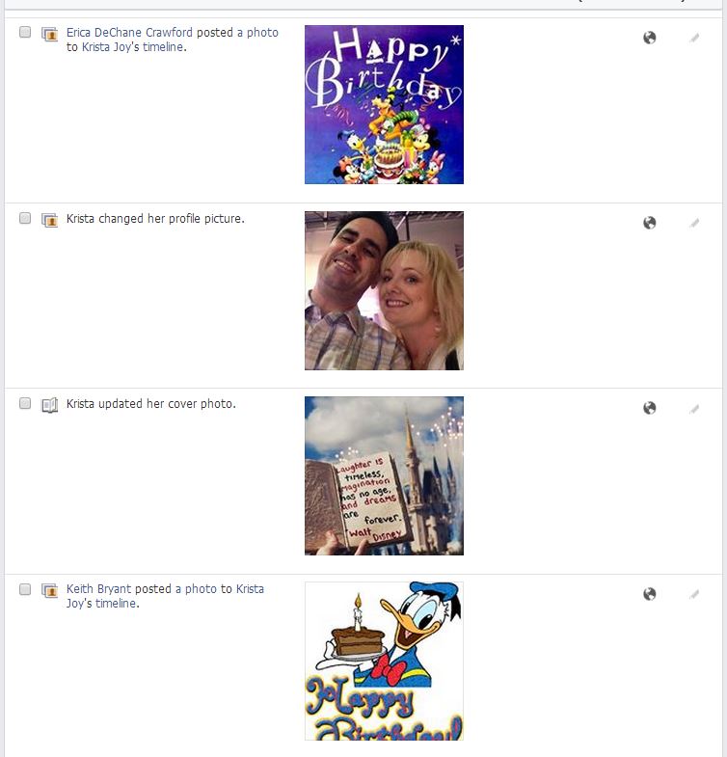Click the Krista Joy's timeline link in first entry
The height and width of the screenshot is (757, 727).
(133, 47)
